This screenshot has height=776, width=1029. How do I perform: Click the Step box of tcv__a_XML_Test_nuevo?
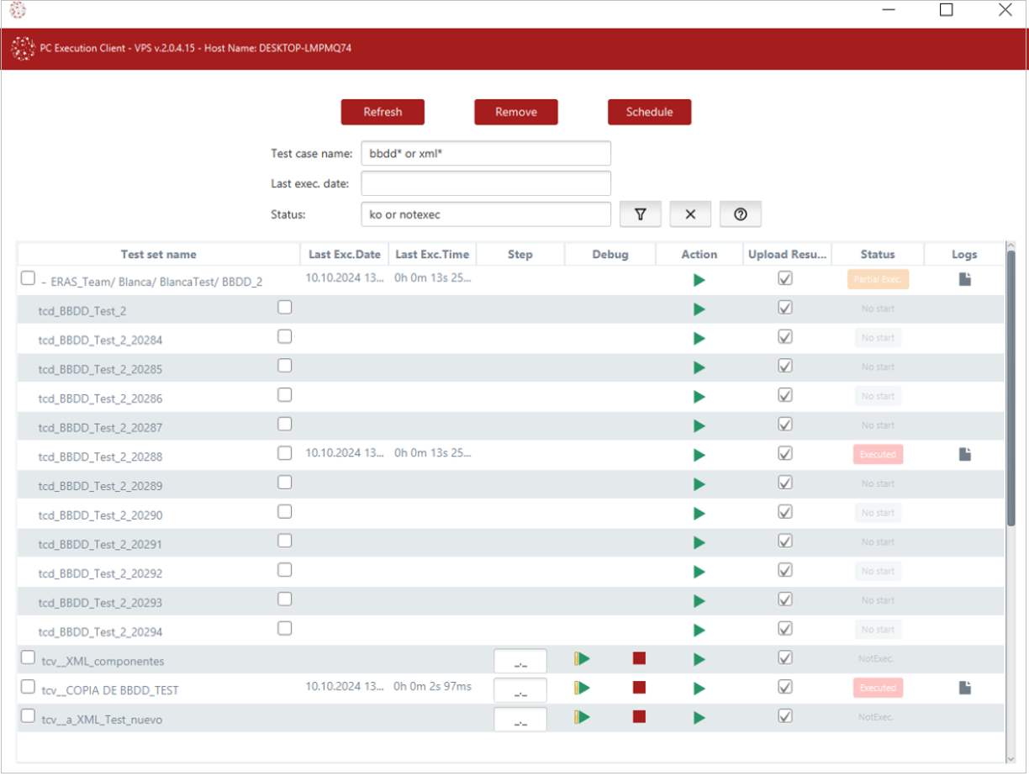[520, 721]
